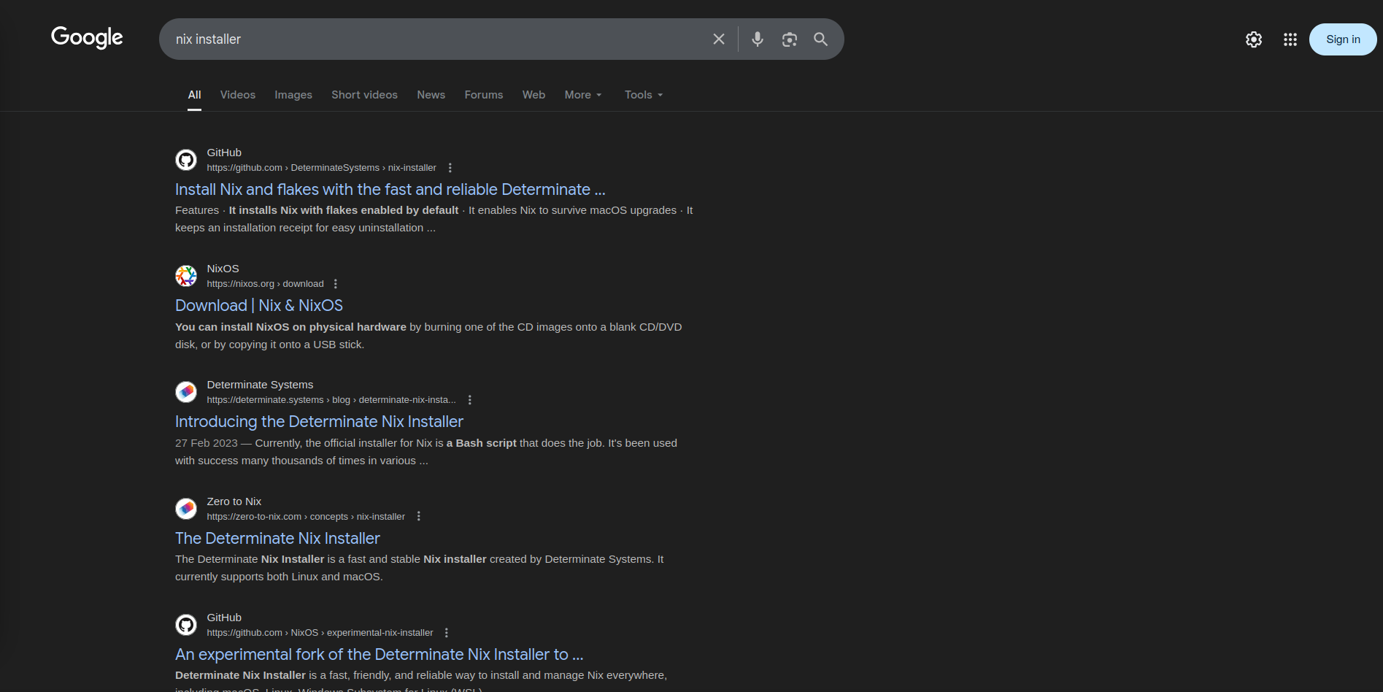Open 'Introducing the Determinate Nix Installer' result
This screenshot has width=1383, height=692.
point(319,421)
